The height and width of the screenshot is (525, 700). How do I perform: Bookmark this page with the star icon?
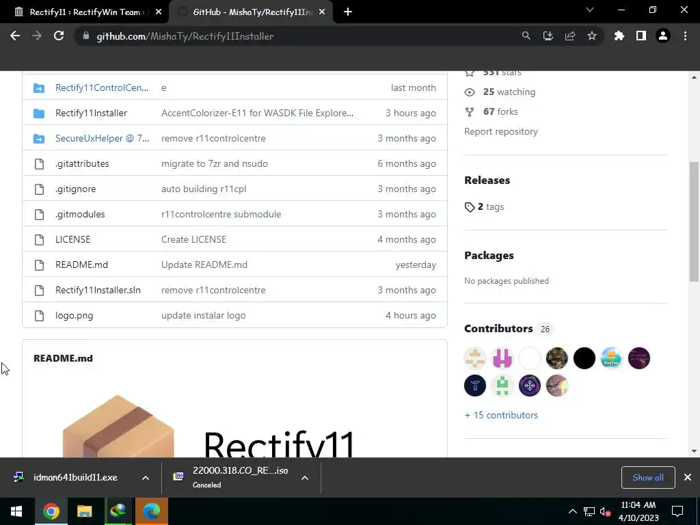[x=592, y=36]
